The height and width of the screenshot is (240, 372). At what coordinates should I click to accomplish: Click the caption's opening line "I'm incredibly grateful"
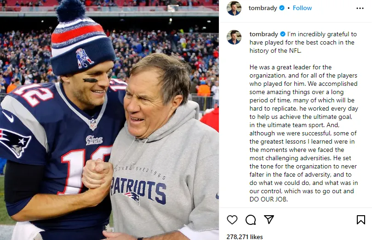[x=322, y=34]
